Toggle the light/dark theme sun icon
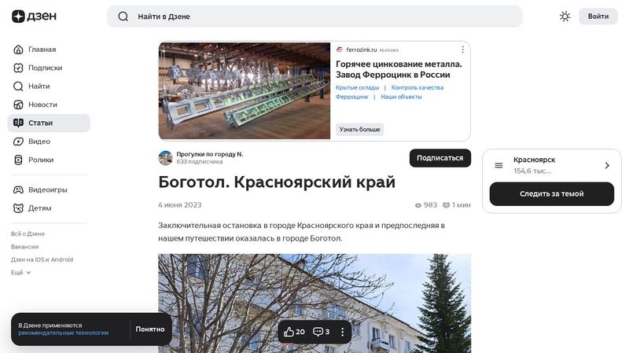This screenshot has height=353, width=629. pyautogui.click(x=565, y=17)
